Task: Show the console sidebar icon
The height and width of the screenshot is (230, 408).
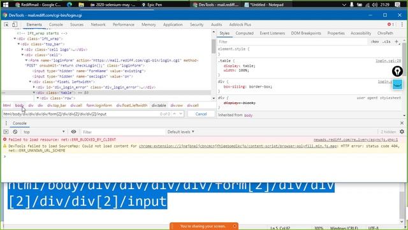Action: pyautogui.click(x=6, y=132)
